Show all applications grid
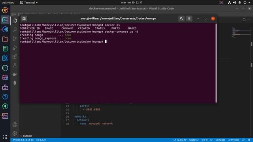 5,137
